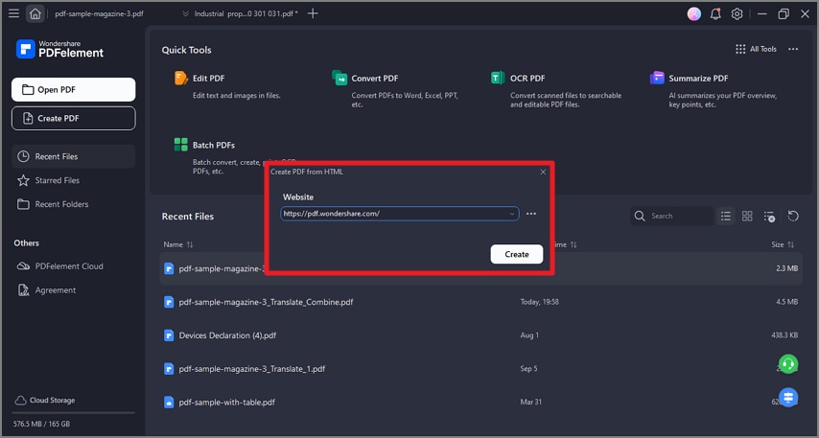The image size is (819, 438).
Task: Click the notification bell icon
Action: 715,13
